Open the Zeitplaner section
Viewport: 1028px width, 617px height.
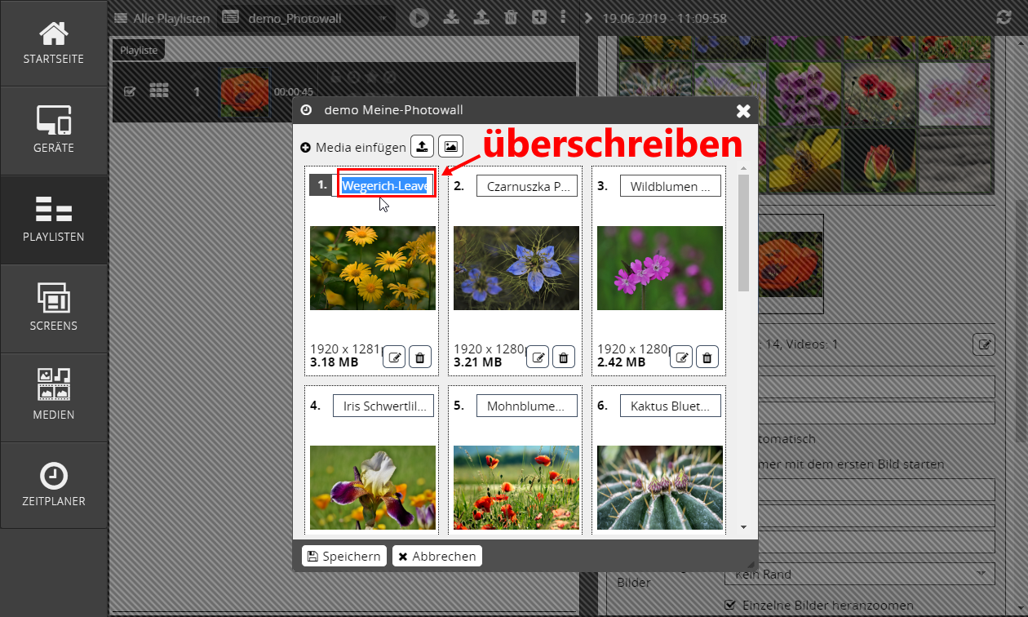pyautogui.click(x=54, y=485)
